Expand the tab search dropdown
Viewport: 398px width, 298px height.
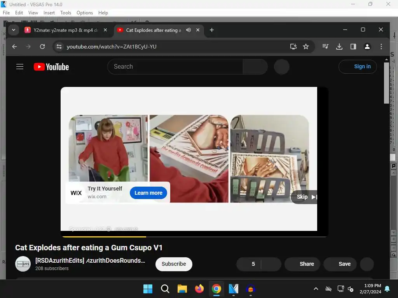pos(14,30)
